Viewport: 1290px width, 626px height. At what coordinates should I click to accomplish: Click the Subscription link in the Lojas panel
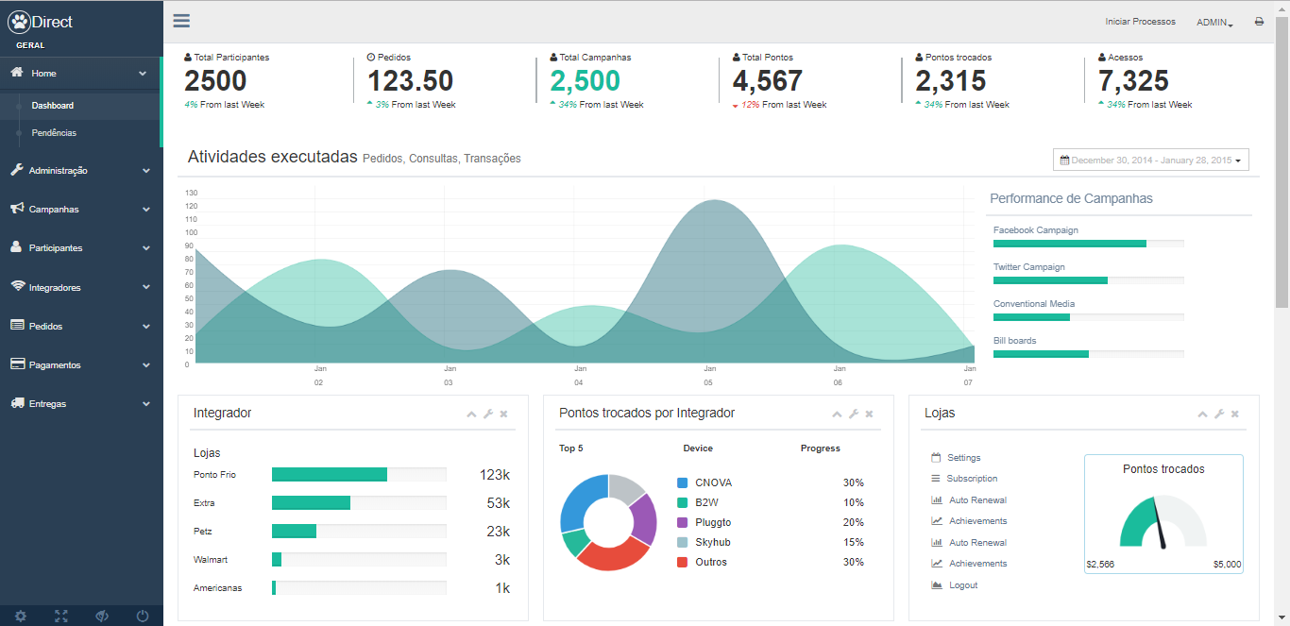[972, 479]
